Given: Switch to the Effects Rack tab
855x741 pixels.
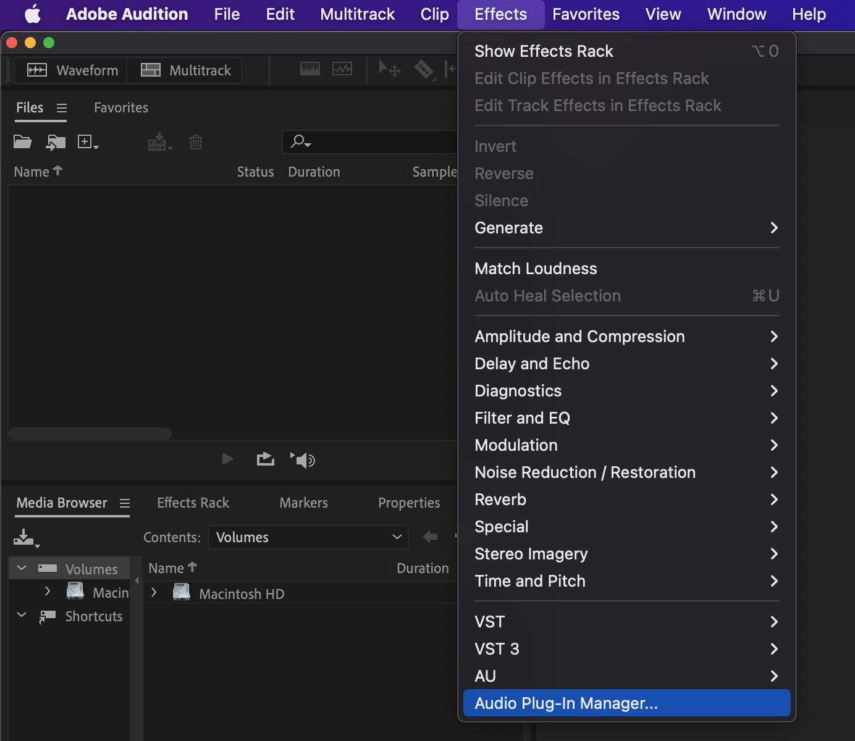Looking at the screenshot, I should tap(193, 503).
